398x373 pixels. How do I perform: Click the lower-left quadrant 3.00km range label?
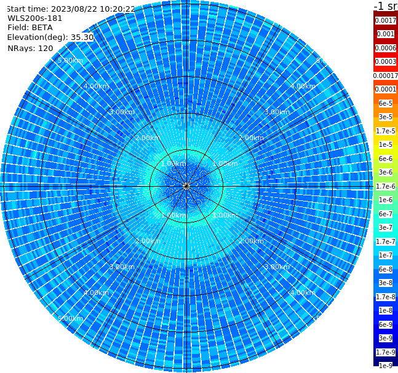(122, 267)
